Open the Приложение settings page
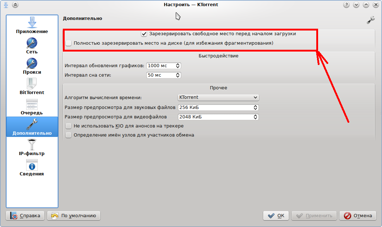 [x=32, y=25]
